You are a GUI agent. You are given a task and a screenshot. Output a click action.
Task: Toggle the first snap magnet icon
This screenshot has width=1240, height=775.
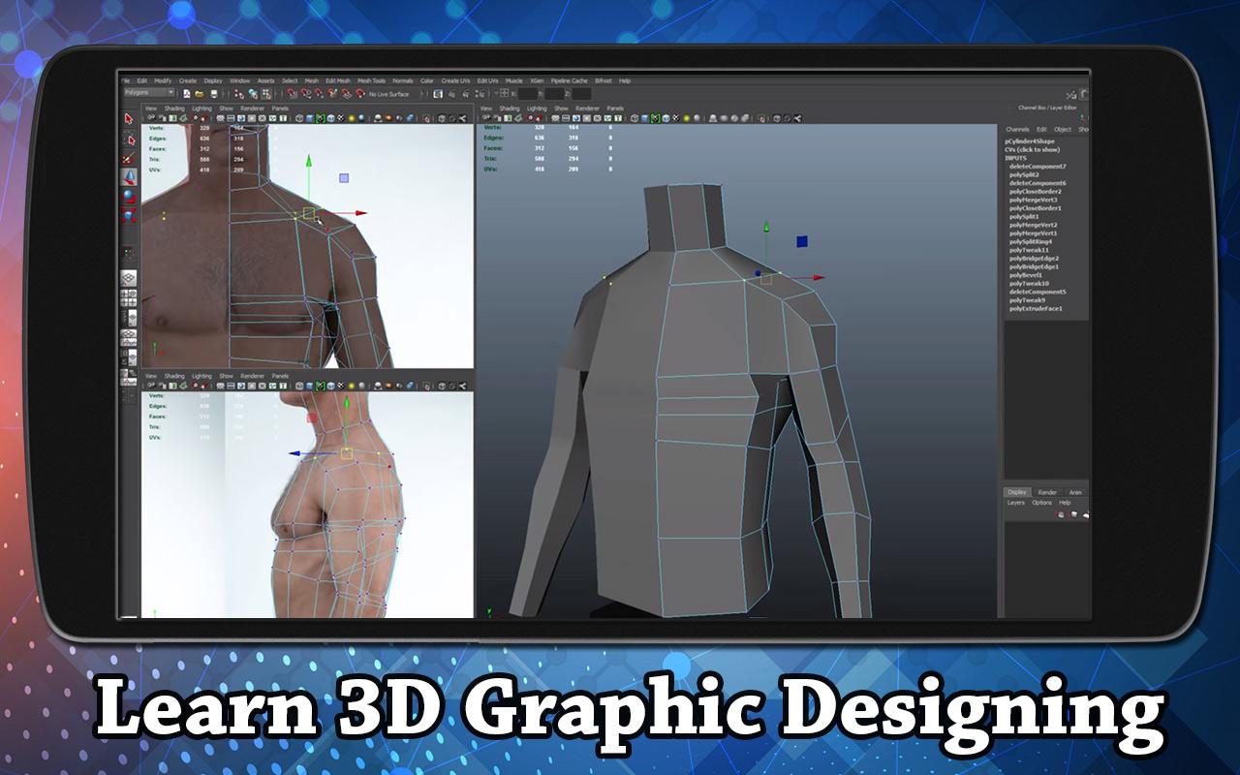coord(293,94)
